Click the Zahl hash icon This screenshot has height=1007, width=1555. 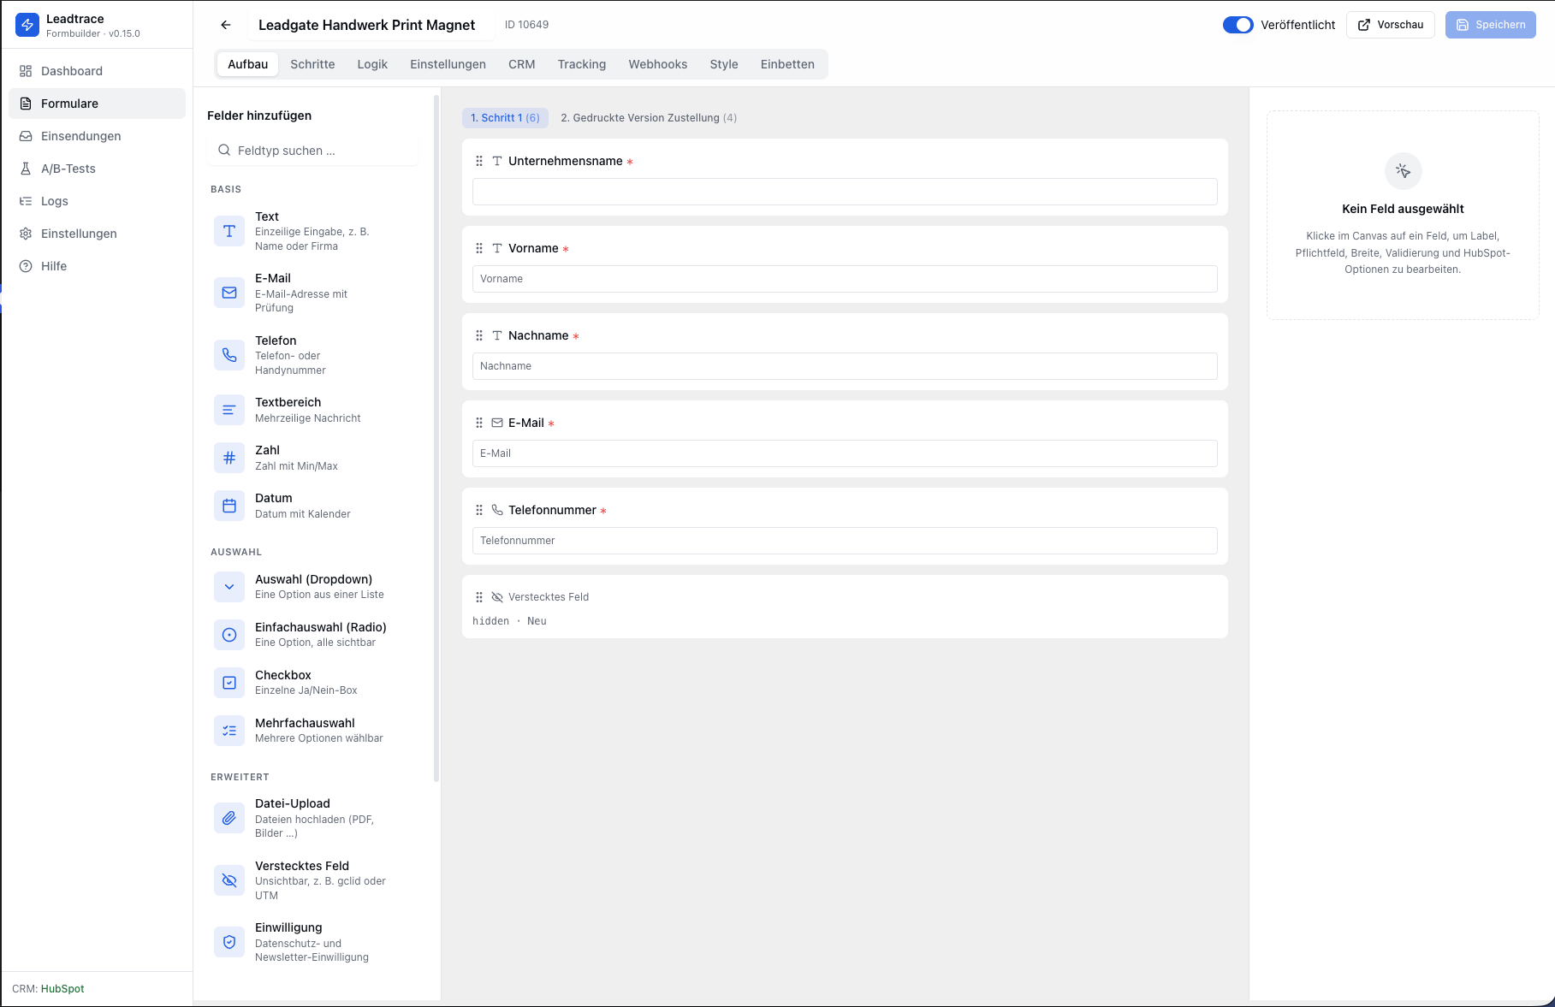coord(229,458)
